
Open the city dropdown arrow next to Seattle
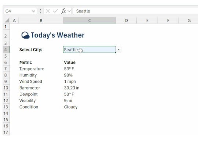point(118,50)
